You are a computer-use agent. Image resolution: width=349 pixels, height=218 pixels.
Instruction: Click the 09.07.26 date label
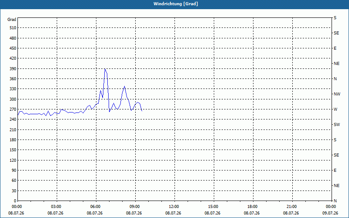pyautogui.click(x=330, y=213)
